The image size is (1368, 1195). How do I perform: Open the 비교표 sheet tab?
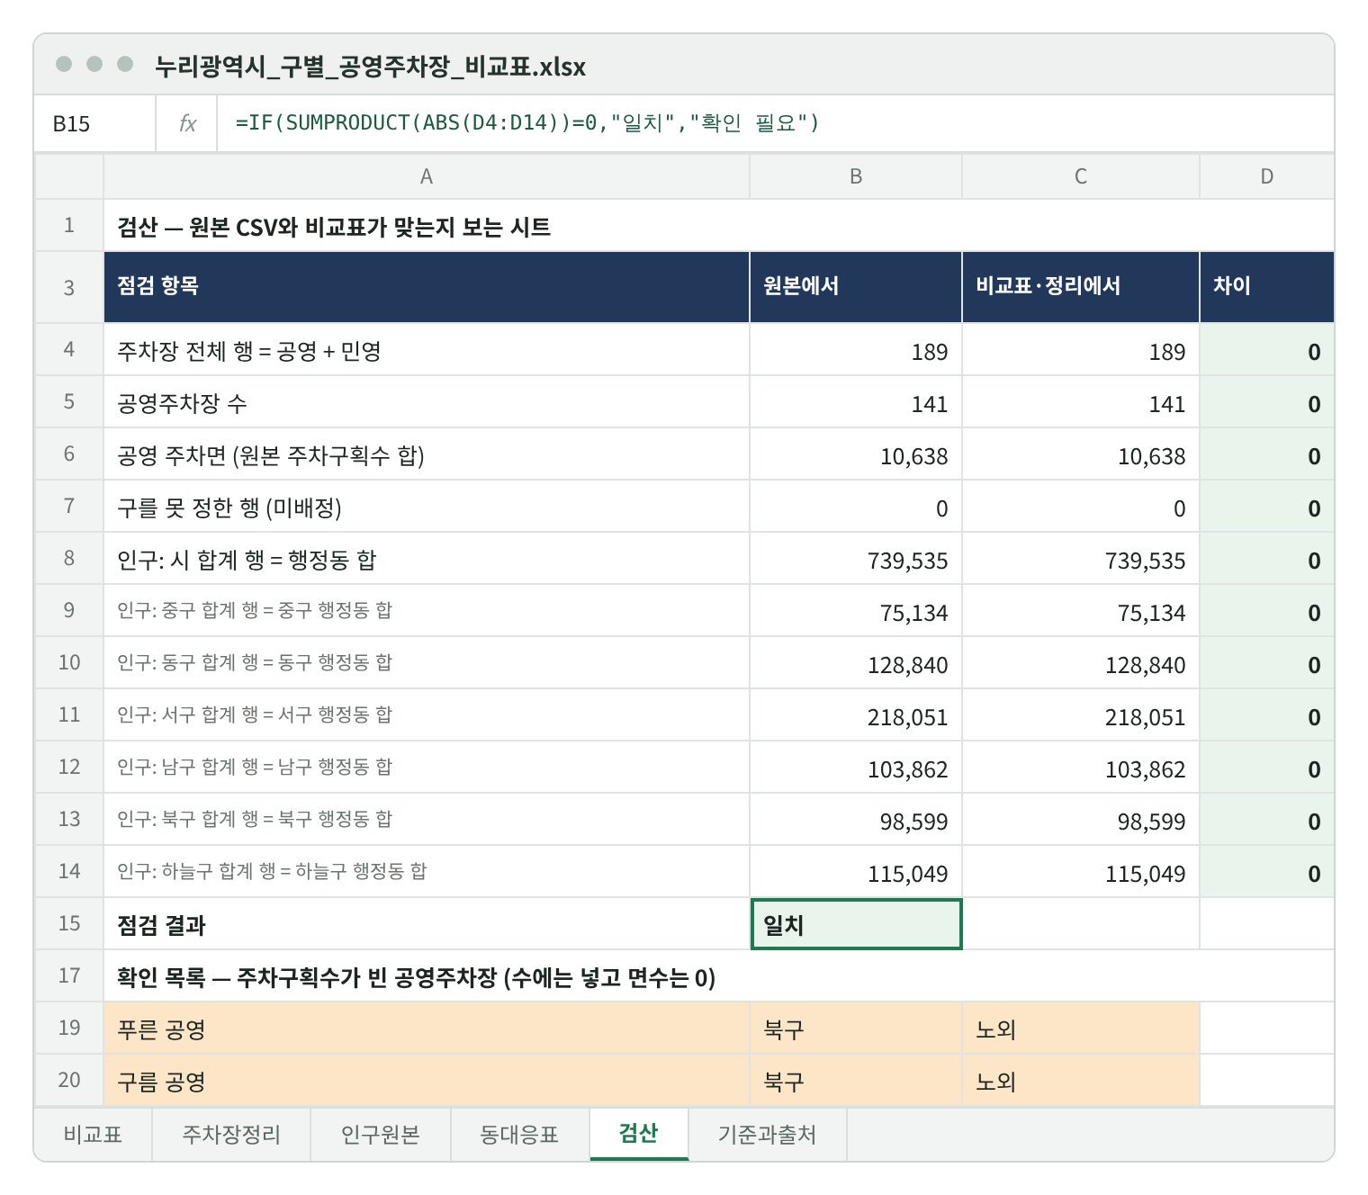tap(93, 1134)
